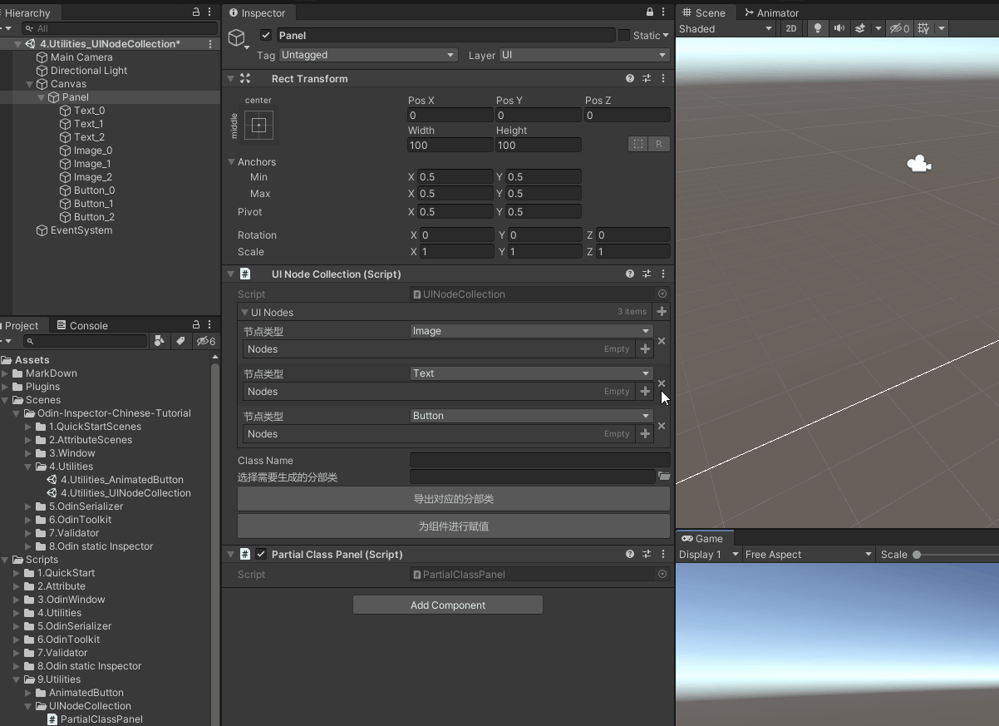This screenshot has width=999, height=726.
Task: Click the Add Component button
Action: (448, 605)
